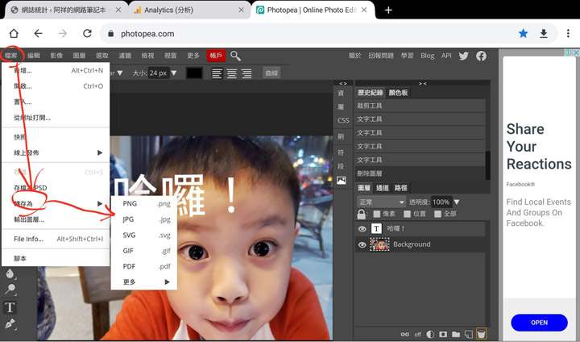Select the Type tool (T) in the toolbox
Image resolution: width=580 pixels, height=342 pixels.
click(10, 307)
